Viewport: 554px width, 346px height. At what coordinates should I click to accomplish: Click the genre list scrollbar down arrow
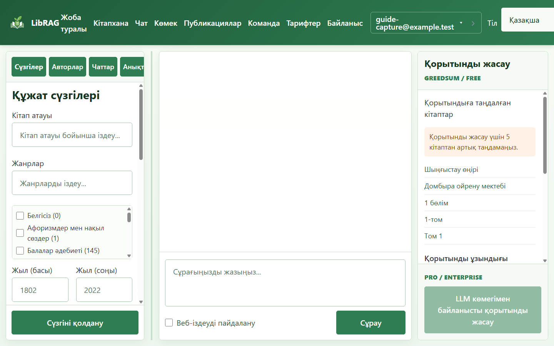129,256
